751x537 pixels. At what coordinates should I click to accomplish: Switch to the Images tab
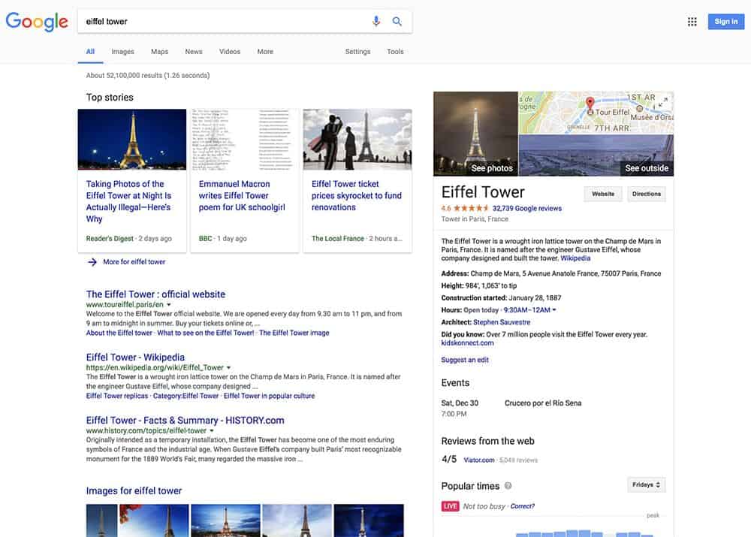tap(122, 52)
